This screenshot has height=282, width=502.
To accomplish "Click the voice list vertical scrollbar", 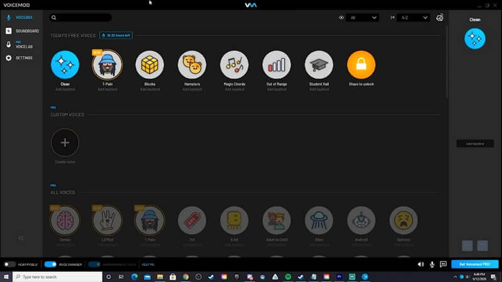I will click(x=447, y=61).
